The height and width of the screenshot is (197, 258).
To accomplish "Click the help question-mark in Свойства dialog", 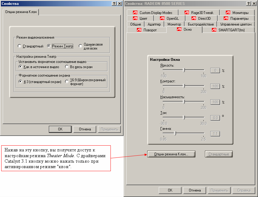I will (114, 4).
